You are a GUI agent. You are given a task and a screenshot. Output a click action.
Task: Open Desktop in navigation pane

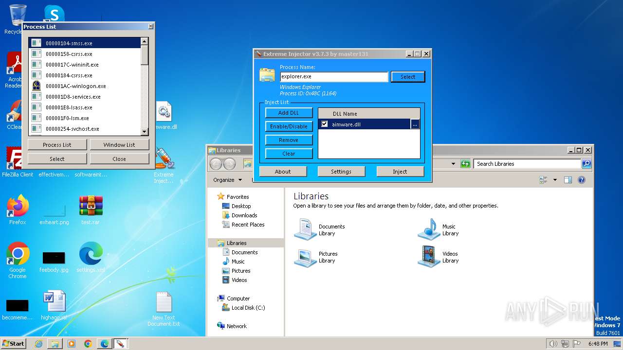[237, 206]
